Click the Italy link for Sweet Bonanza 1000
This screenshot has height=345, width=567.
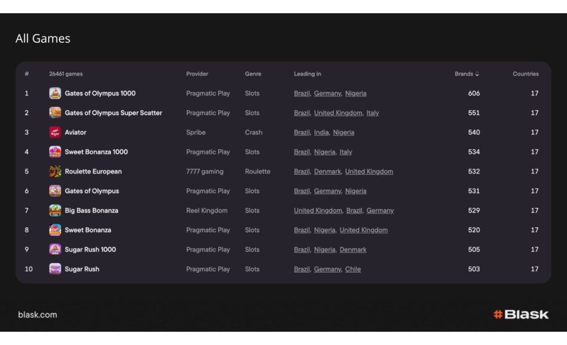(x=346, y=152)
